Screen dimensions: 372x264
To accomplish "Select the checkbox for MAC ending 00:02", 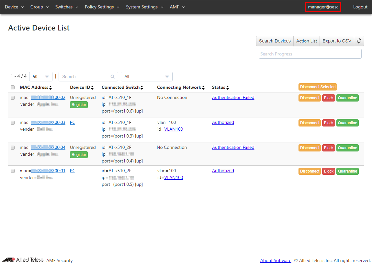I will coord(13,97).
